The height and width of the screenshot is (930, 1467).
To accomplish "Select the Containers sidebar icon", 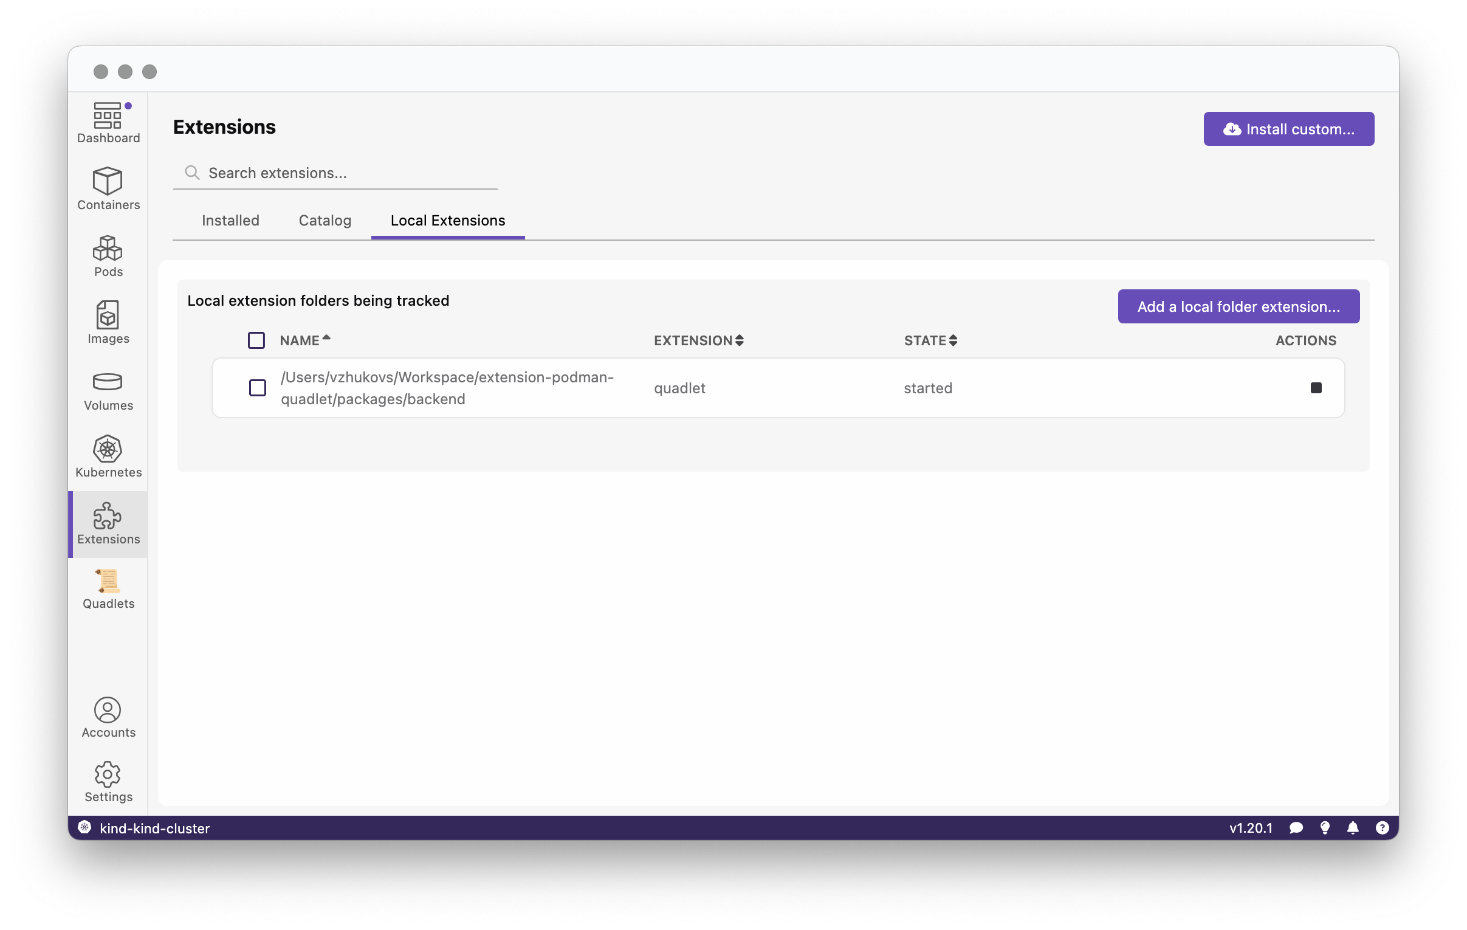I will [108, 189].
